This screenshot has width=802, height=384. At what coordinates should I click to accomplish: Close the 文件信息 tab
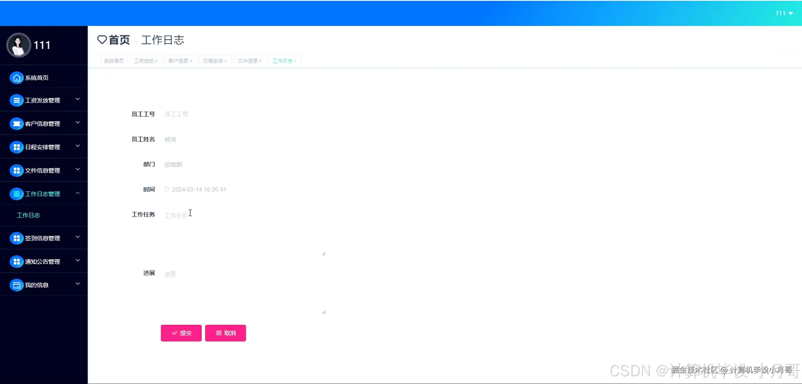pos(260,61)
